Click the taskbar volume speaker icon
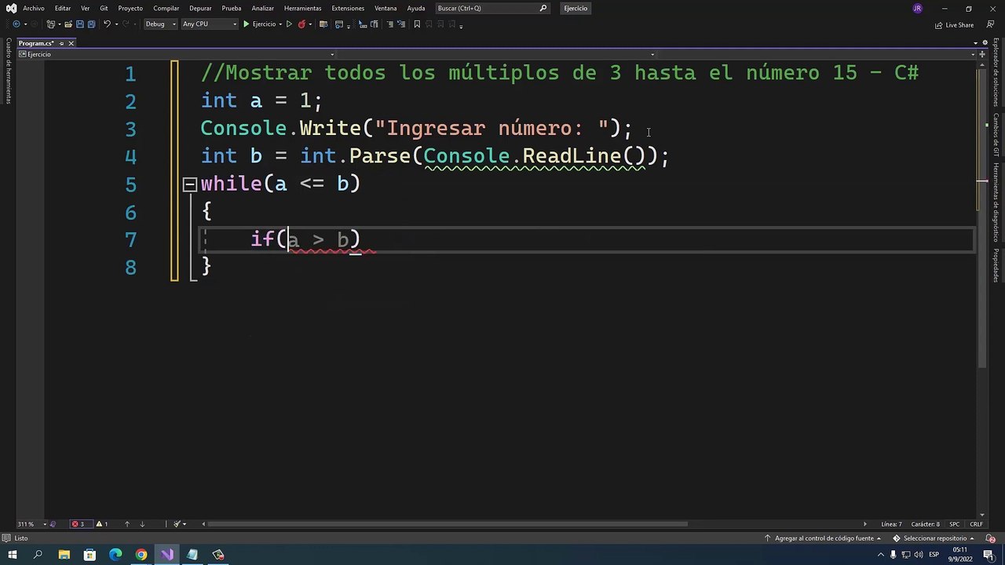 [918, 555]
